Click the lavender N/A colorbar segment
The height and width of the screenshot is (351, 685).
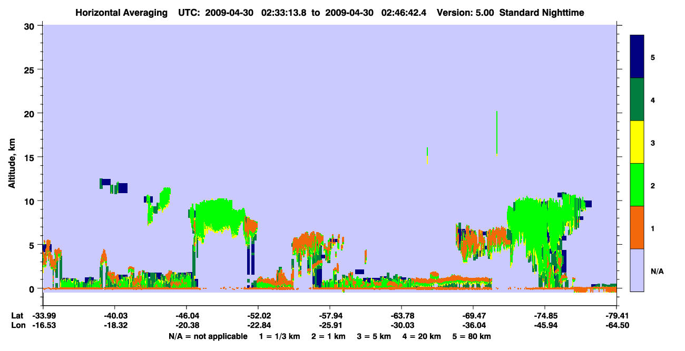click(x=637, y=270)
